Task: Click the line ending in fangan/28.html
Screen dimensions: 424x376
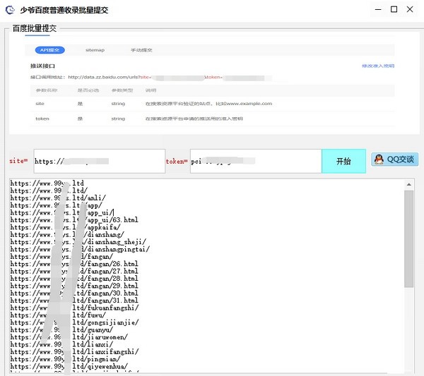Action: pos(74,278)
